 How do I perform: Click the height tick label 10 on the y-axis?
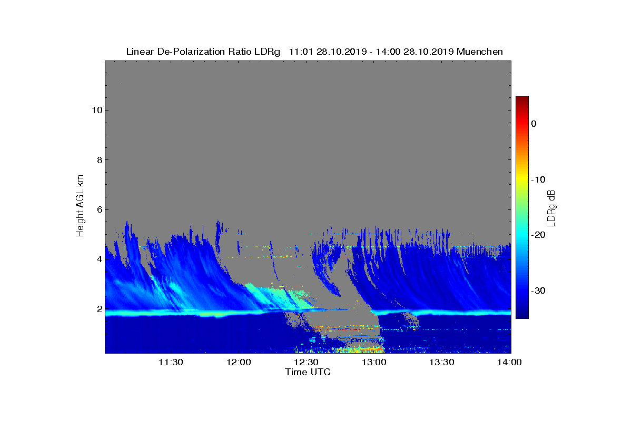(x=96, y=110)
